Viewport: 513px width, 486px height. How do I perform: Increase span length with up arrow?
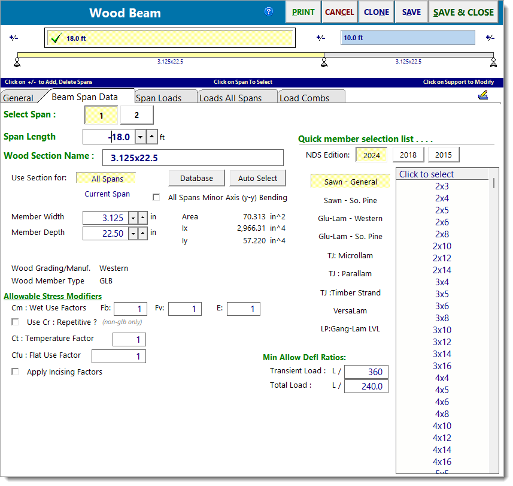(x=152, y=137)
